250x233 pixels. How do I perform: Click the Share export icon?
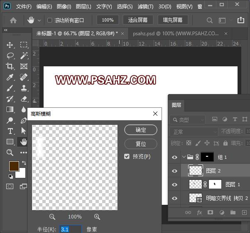[x=241, y=20]
